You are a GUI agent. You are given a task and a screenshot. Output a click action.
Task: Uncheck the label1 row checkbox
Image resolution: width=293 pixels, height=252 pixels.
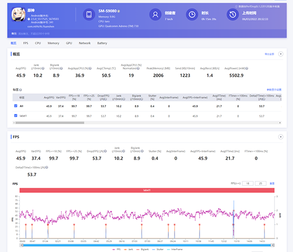(16, 116)
